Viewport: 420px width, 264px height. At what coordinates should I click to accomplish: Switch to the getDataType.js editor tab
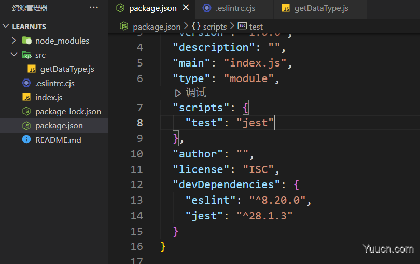(321, 8)
